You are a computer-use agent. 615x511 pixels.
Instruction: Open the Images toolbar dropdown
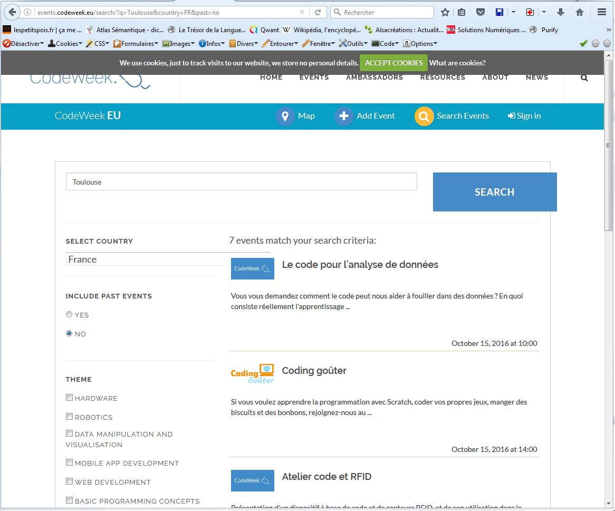click(178, 44)
